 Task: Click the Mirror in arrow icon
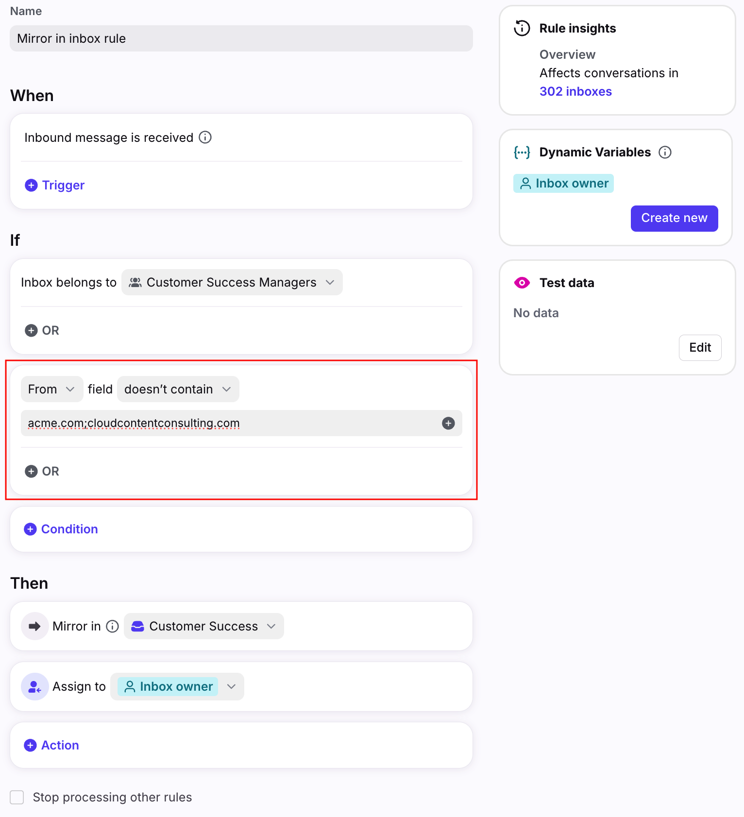[34, 627]
